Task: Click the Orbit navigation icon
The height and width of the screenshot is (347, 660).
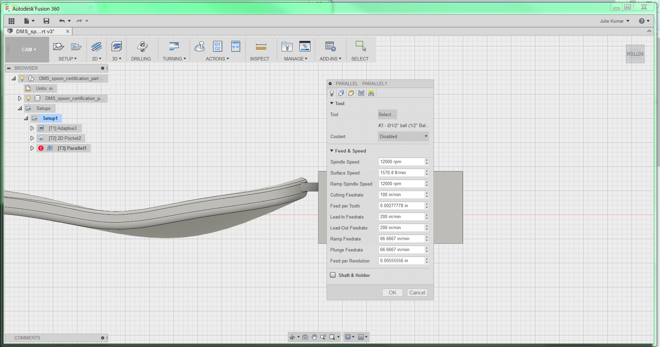Action: tap(292, 337)
